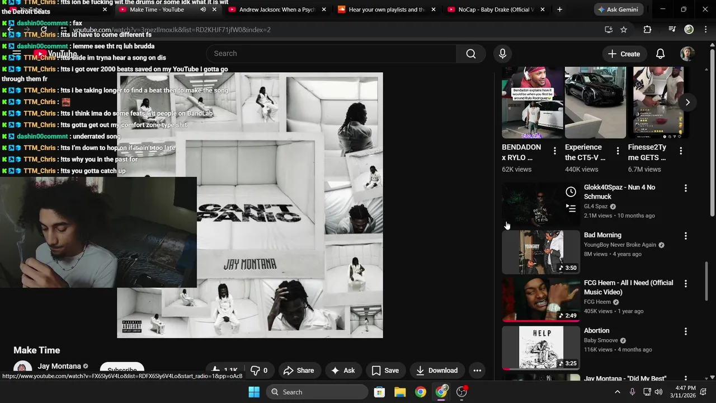
Task: Mute the Make Time - YouTube tab audio
Action: click(x=203, y=10)
